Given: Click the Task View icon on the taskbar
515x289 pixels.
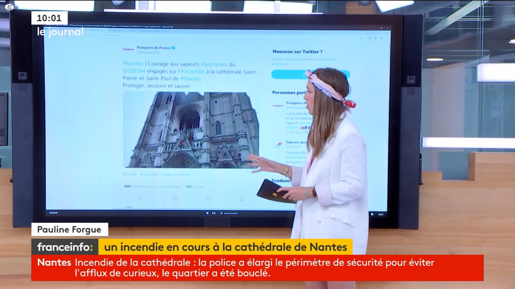Looking at the screenshot, I should tap(214, 213).
